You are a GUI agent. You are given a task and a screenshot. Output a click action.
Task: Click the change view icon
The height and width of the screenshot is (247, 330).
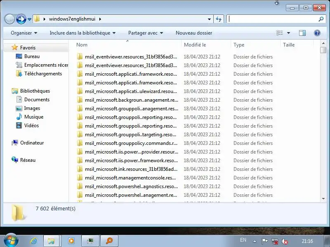[280, 33]
